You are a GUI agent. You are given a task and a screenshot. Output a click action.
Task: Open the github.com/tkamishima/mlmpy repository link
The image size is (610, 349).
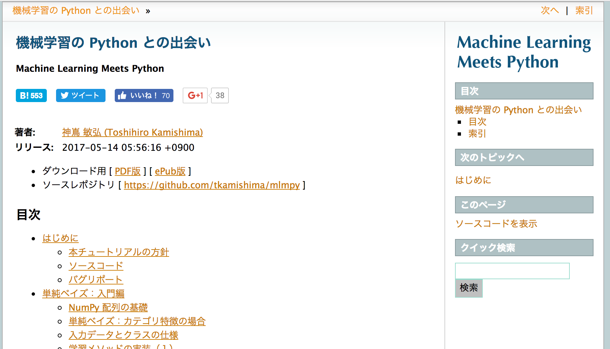pos(212,185)
